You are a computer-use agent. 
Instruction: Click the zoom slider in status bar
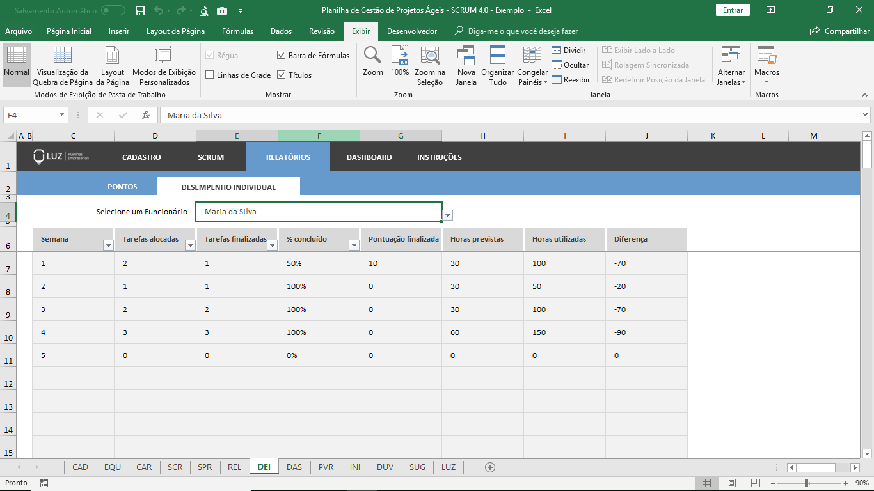806,483
